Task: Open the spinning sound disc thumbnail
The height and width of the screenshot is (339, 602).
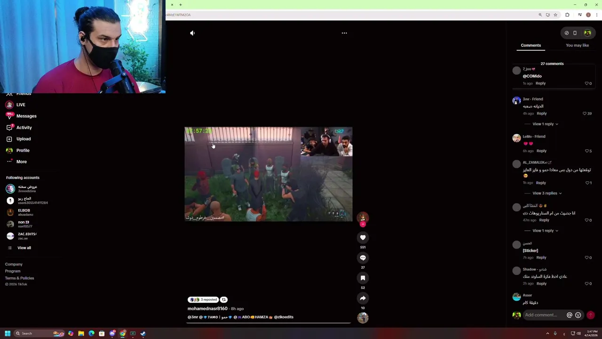Action: point(363,318)
